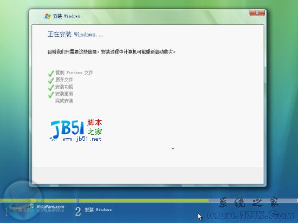Image resolution: width=298 pixels, height=223 pixels.
Task: Select the 安装功能 step text
Action: 64,87
